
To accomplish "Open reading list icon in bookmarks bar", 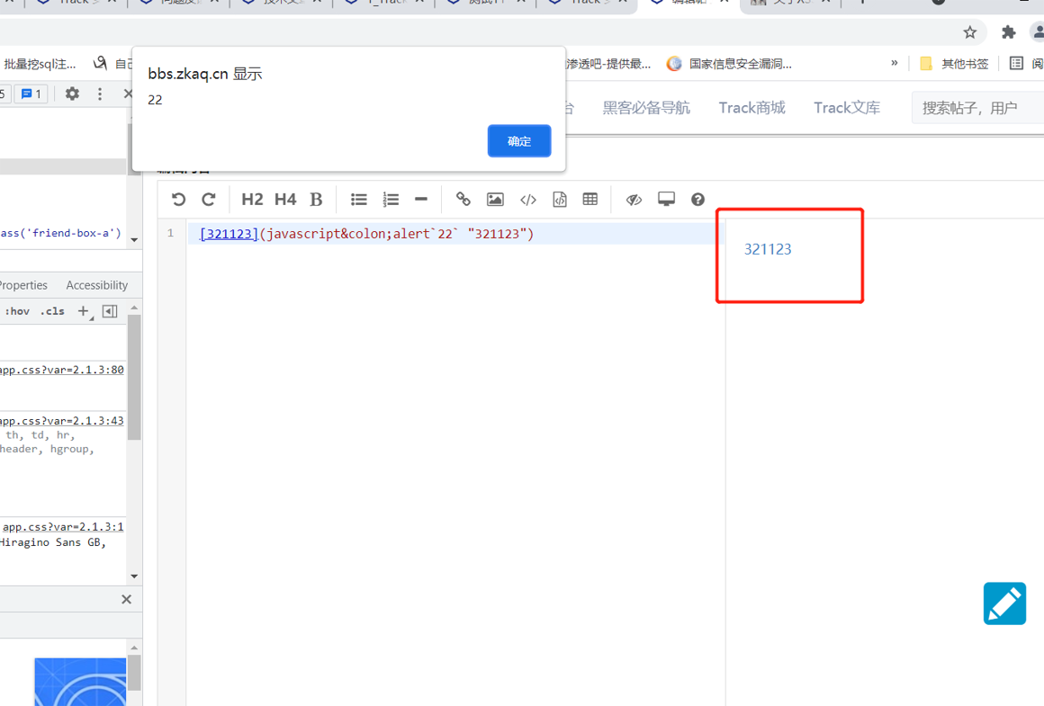I will pyautogui.click(x=1016, y=64).
